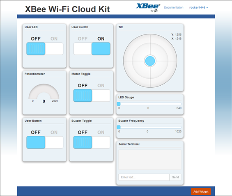Image resolution: width=232 pixels, height=196 pixels.
Task: Toggle the User switch widget switch
Action: click(x=92, y=49)
